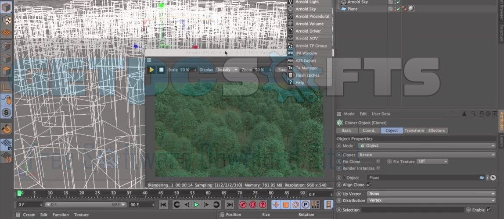
Task: Select Make Editable cube tool in left palette
Action: [7, 7]
